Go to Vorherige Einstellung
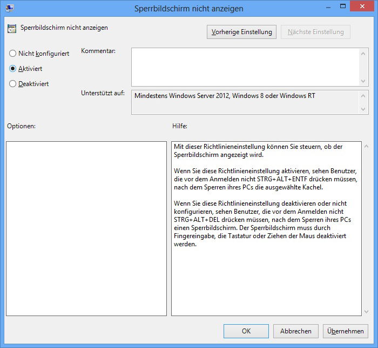The height and width of the screenshot is (348, 378). (241, 32)
